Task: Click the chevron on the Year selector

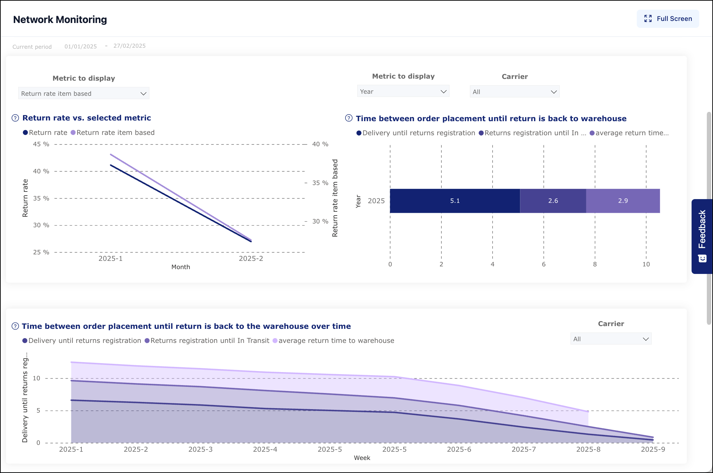Action: tap(443, 91)
